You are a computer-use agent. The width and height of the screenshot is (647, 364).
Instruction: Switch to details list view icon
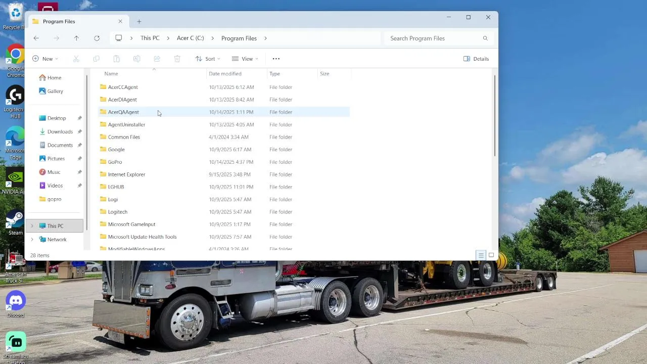point(481,255)
